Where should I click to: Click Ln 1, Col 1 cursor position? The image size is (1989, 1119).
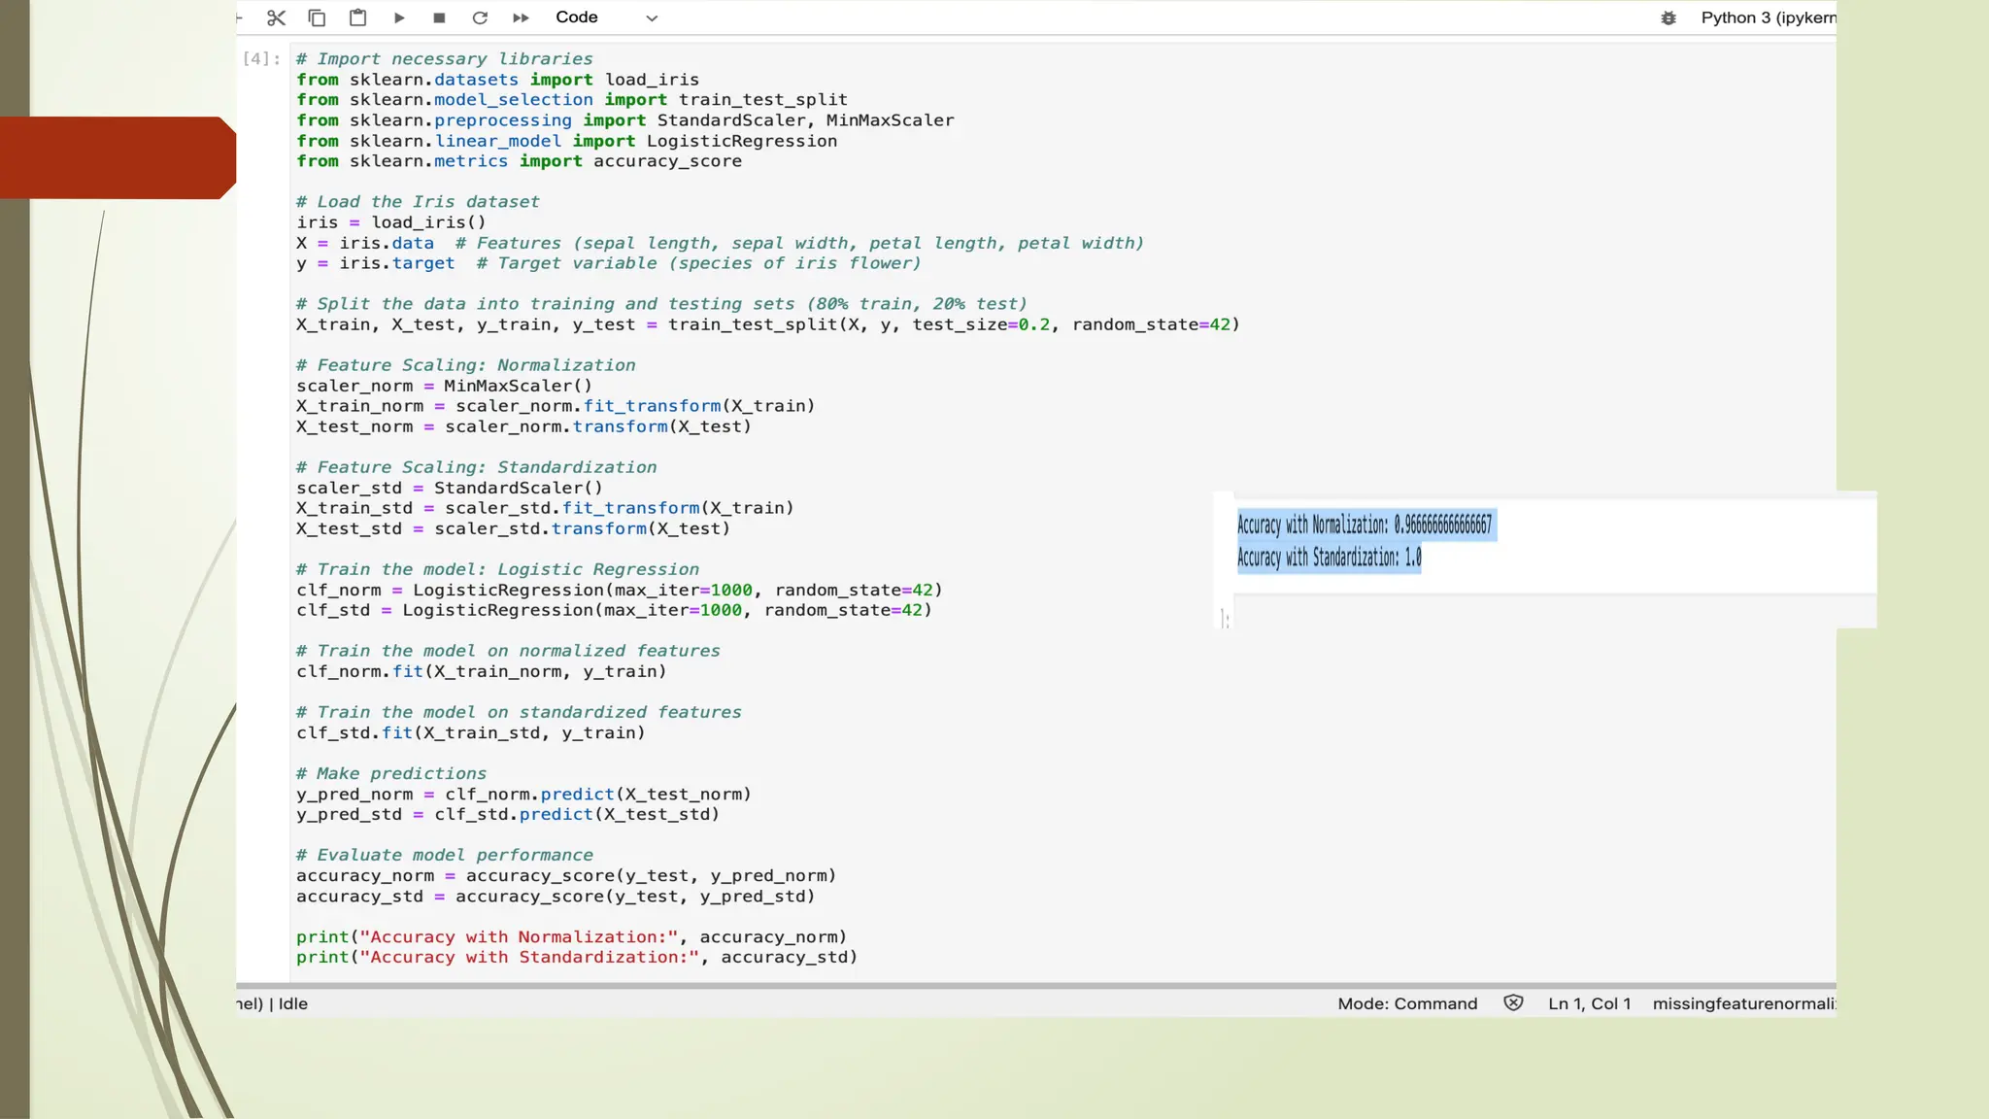[1589, 1003]
